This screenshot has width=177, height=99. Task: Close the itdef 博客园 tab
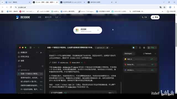tap(30, 2)
